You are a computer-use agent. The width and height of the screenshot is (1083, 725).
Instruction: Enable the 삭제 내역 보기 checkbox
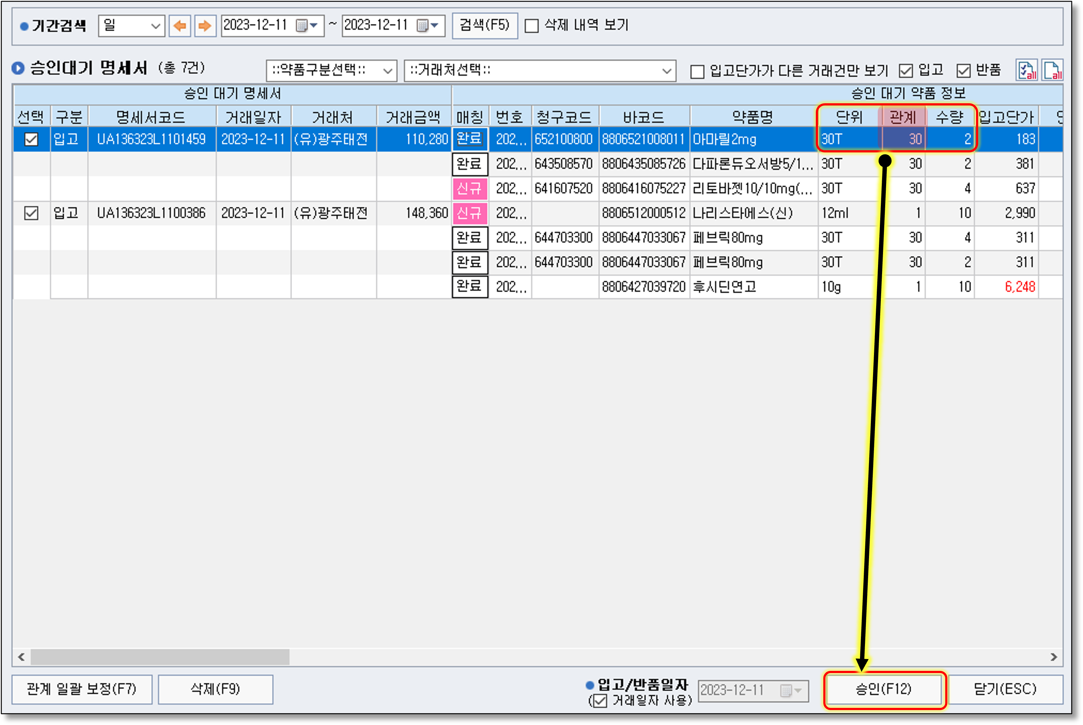(532, 26)
